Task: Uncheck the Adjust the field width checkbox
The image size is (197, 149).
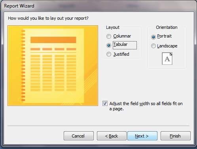Action: (x=105, y=104)
